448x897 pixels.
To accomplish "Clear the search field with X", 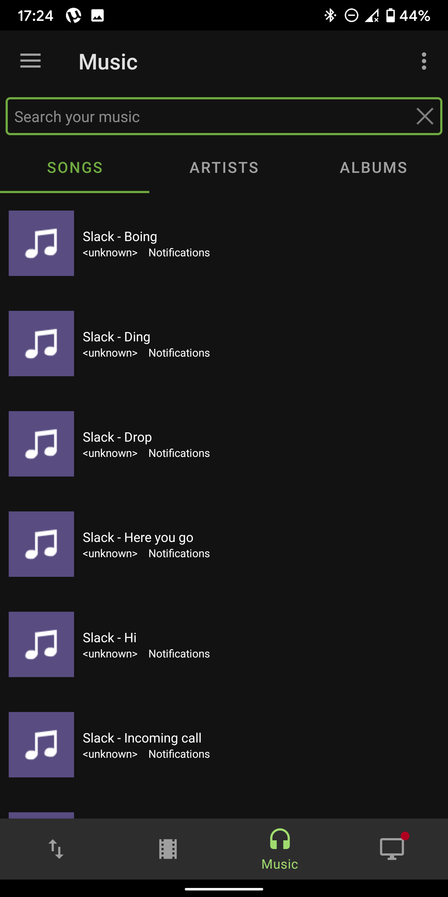I will coord(425,116).
